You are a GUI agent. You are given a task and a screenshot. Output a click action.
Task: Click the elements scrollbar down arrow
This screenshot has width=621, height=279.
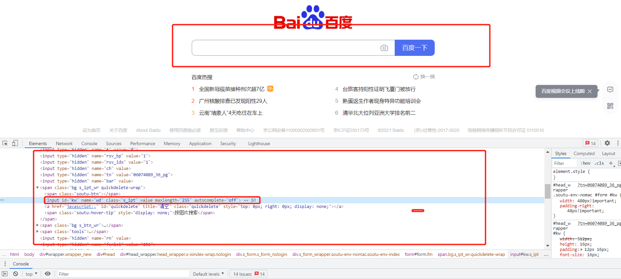click(x=548, y=246)
